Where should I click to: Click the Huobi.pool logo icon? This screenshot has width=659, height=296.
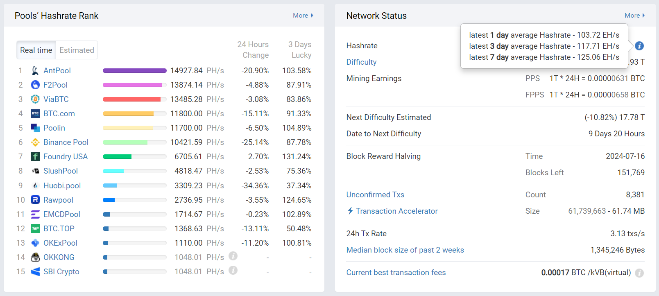click(35, 185)
